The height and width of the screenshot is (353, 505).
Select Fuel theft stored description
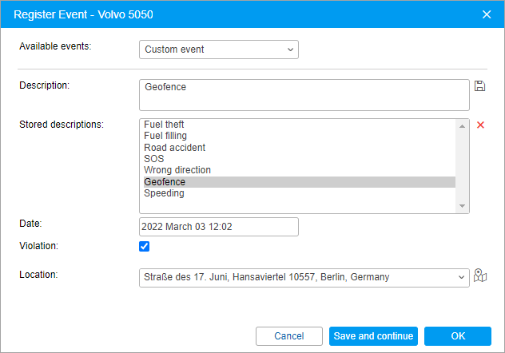[x=299, y=125]
